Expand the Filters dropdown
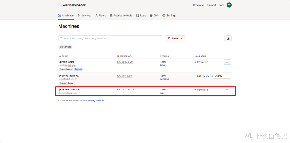This screenshot has width=290, height=143. point(175,38)
